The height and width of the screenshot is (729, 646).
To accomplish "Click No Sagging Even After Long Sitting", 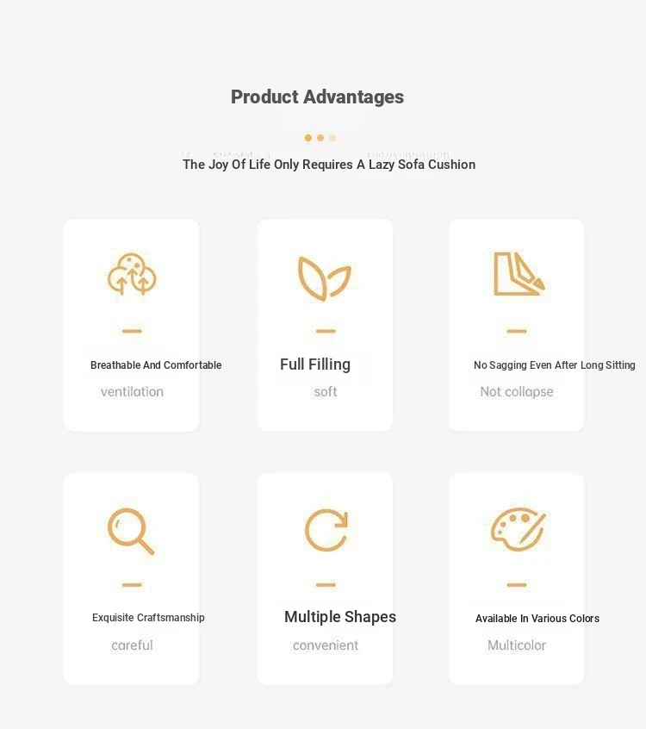I will 554,365.
